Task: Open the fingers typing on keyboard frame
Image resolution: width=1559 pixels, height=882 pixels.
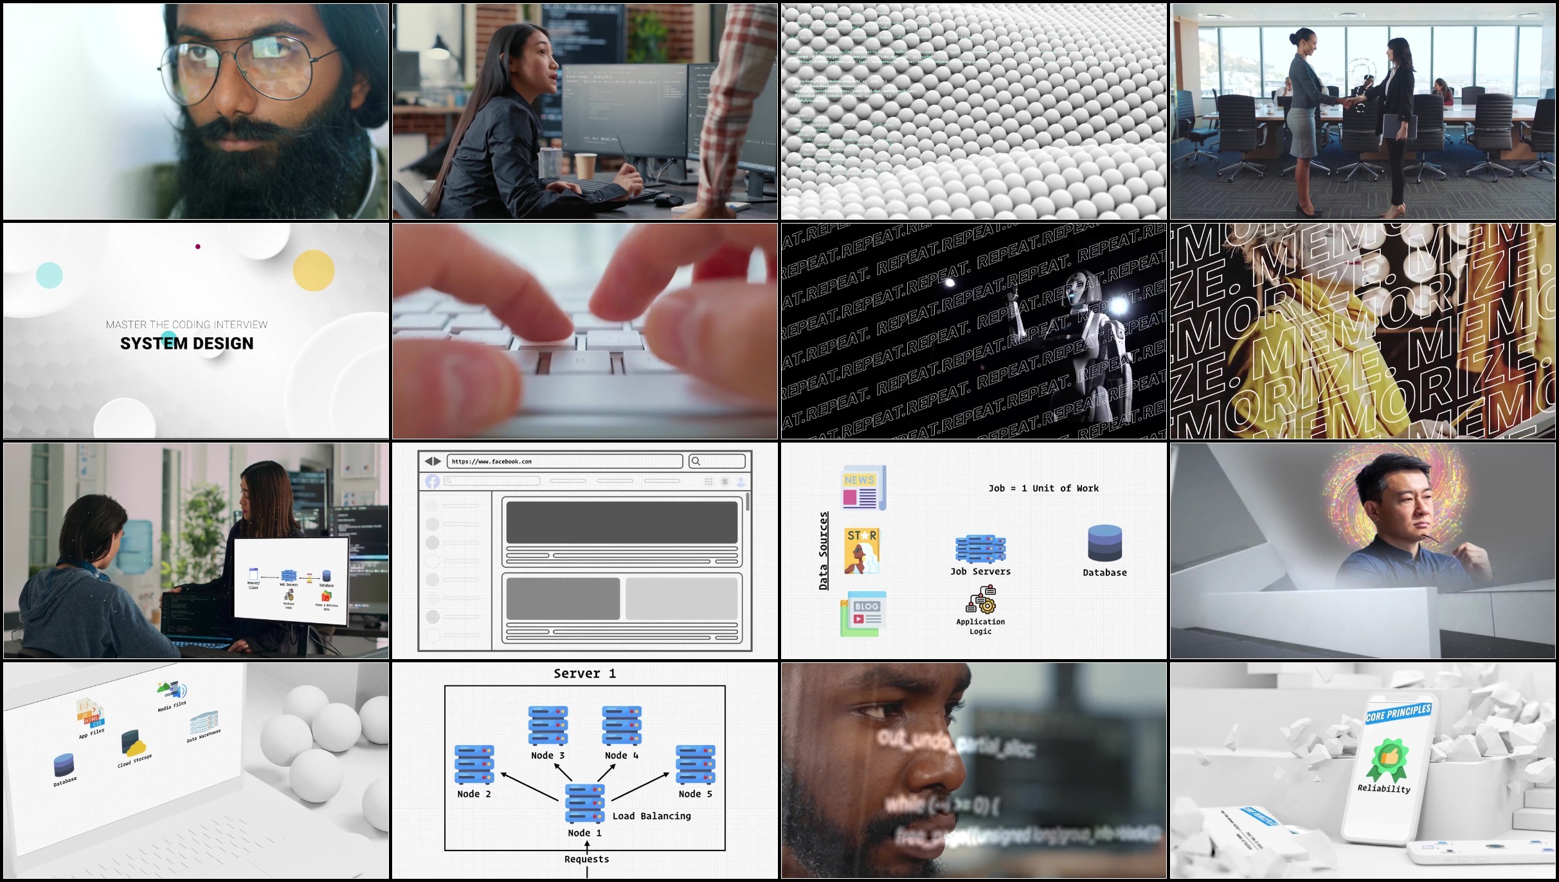Action: (x=585, y=331)
